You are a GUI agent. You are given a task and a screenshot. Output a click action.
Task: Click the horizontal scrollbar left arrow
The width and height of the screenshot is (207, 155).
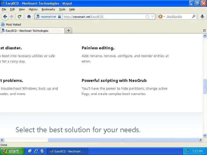(2, 140)
